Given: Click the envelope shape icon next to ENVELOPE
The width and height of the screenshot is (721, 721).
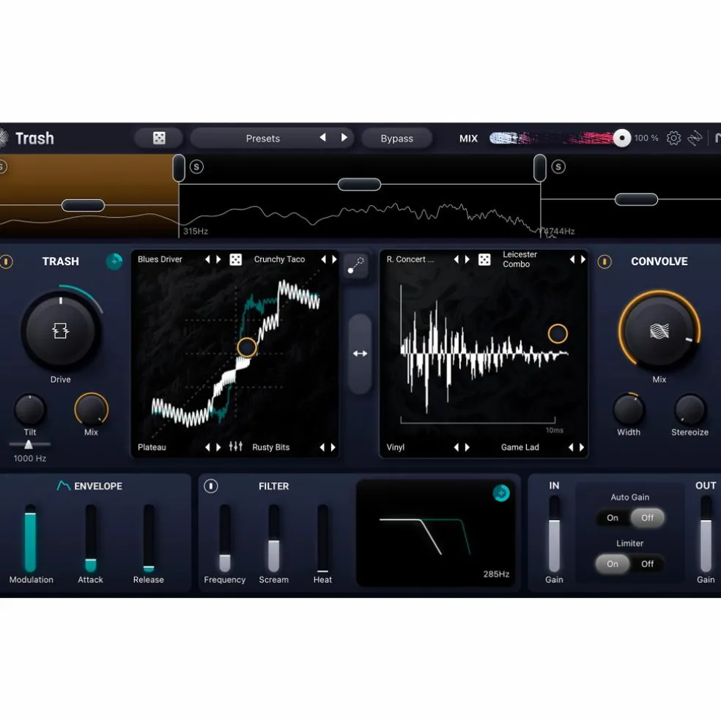Looking at the screenshot, I should (64, 486).
